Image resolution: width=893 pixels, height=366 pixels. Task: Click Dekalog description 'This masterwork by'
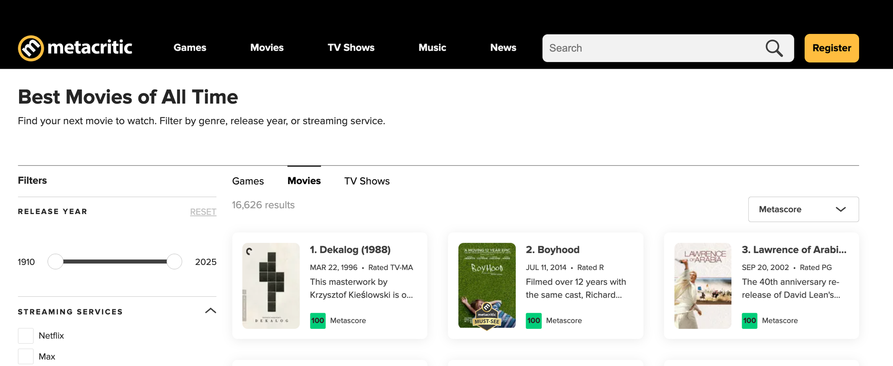pos(349,282)
